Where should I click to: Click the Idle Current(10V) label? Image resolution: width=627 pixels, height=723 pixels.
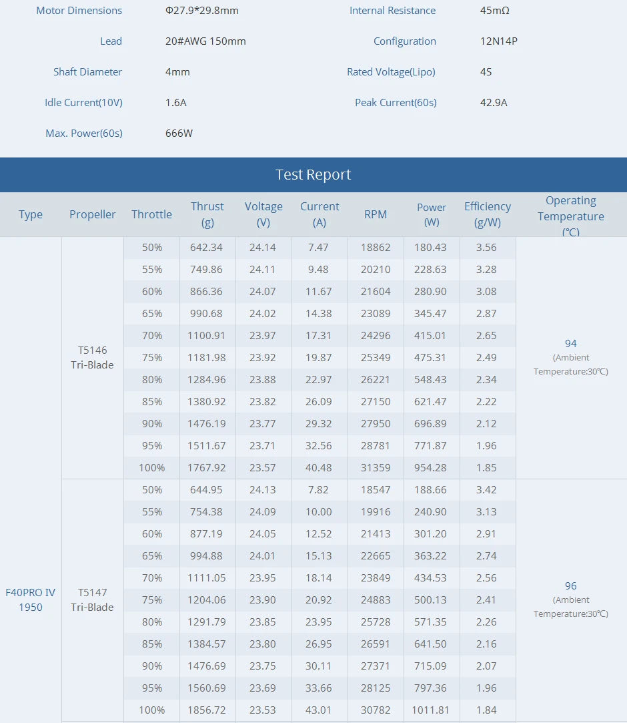click(83, 103)
